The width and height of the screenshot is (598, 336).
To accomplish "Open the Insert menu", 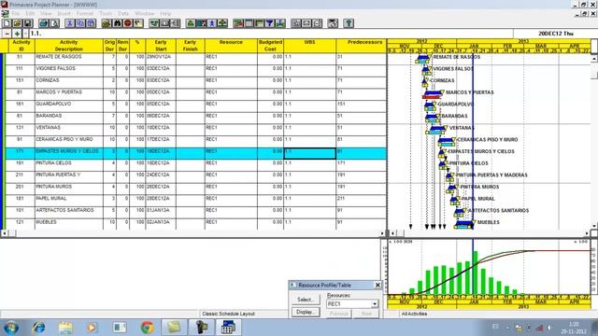I will click(64, 14).
